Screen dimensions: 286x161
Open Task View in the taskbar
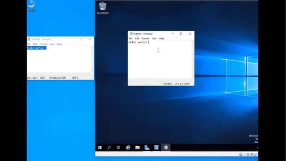click(x=118, y=148)
